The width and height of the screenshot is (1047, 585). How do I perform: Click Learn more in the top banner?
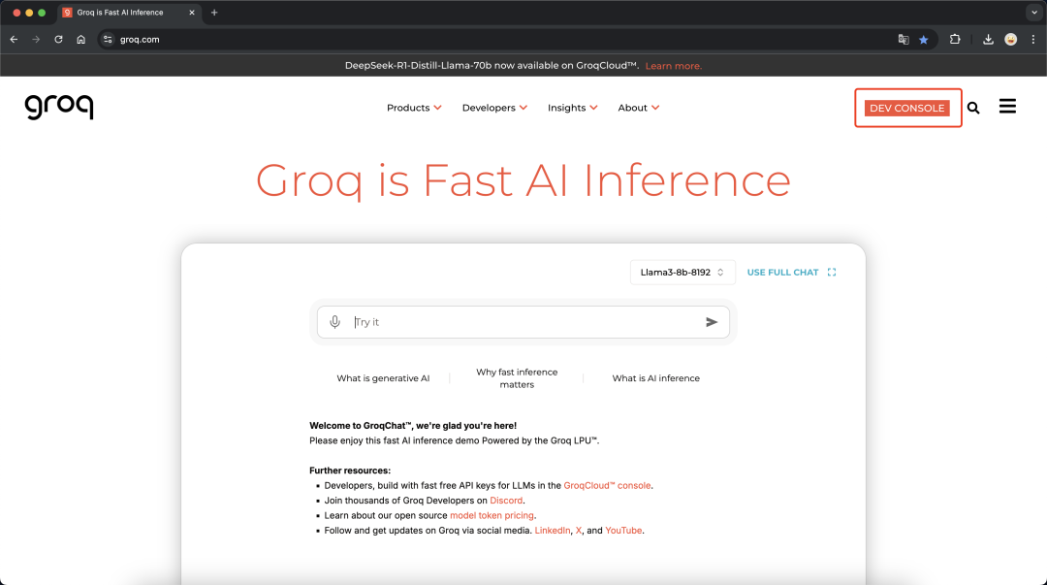673,66
